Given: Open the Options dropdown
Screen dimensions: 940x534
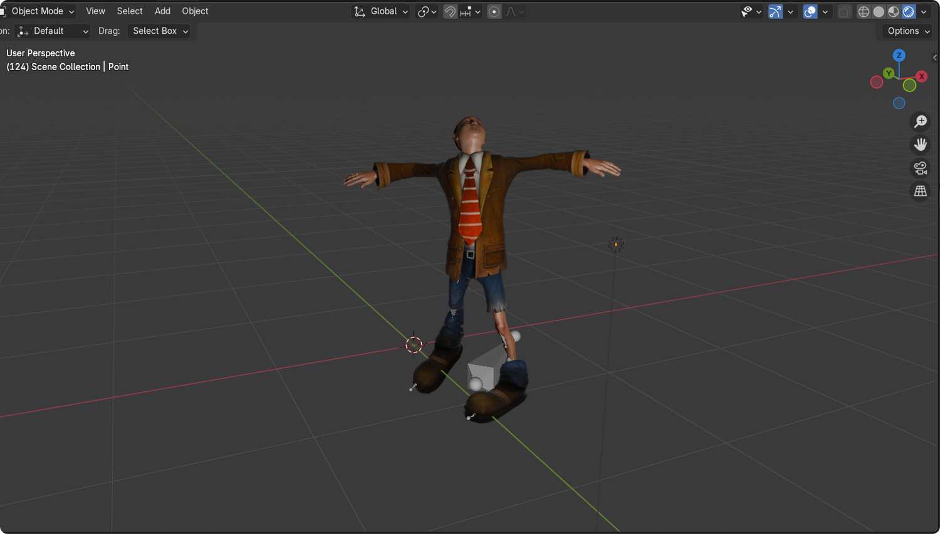Looking at the screenshot, I should click(x=908, y=31).
